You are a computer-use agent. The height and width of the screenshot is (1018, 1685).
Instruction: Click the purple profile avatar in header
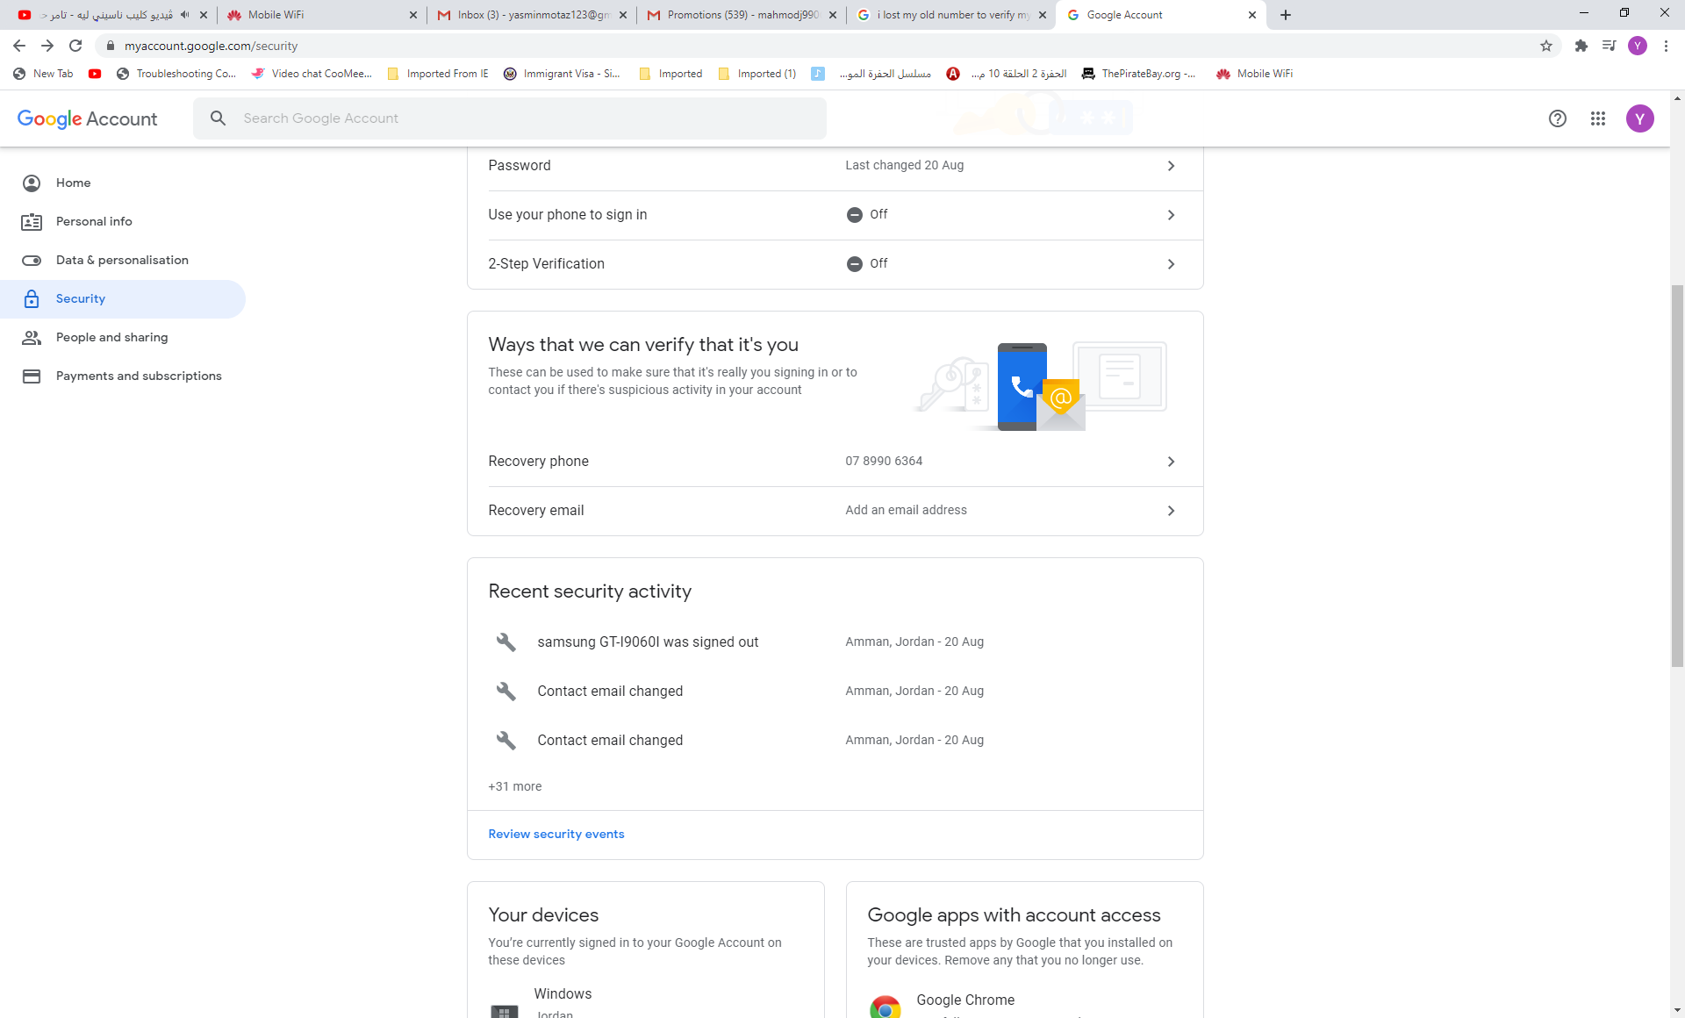pos(1639,118)
